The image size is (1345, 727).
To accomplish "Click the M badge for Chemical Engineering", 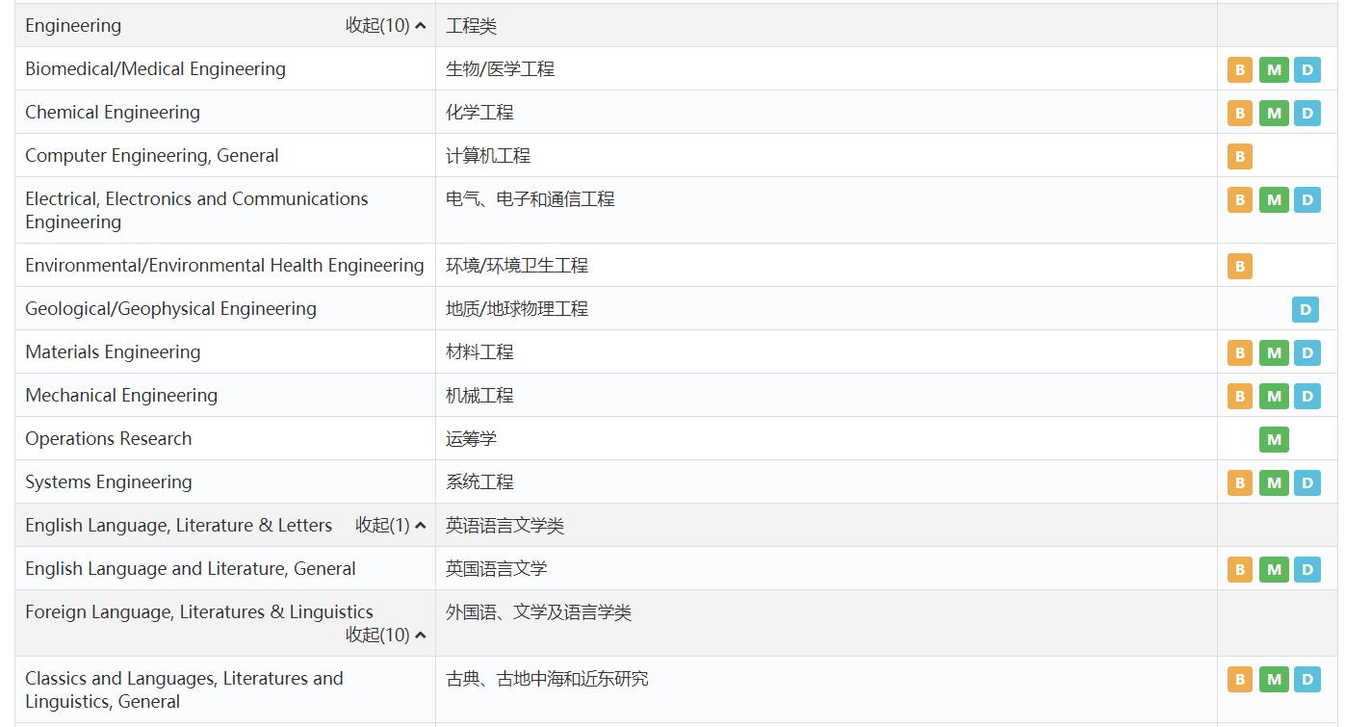I will tap(1273, 113).
